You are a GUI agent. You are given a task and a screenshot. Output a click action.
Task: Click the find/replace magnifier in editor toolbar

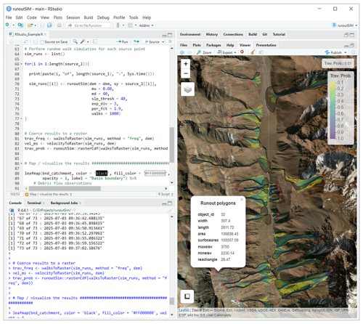click(x=76, y=41)
